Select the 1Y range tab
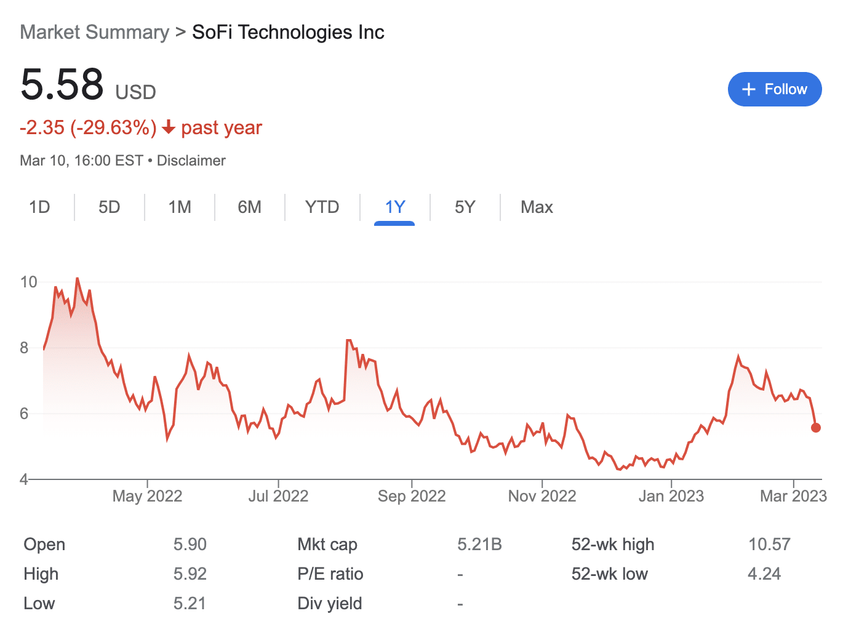 pyautogui.click(x=395, y=207)
